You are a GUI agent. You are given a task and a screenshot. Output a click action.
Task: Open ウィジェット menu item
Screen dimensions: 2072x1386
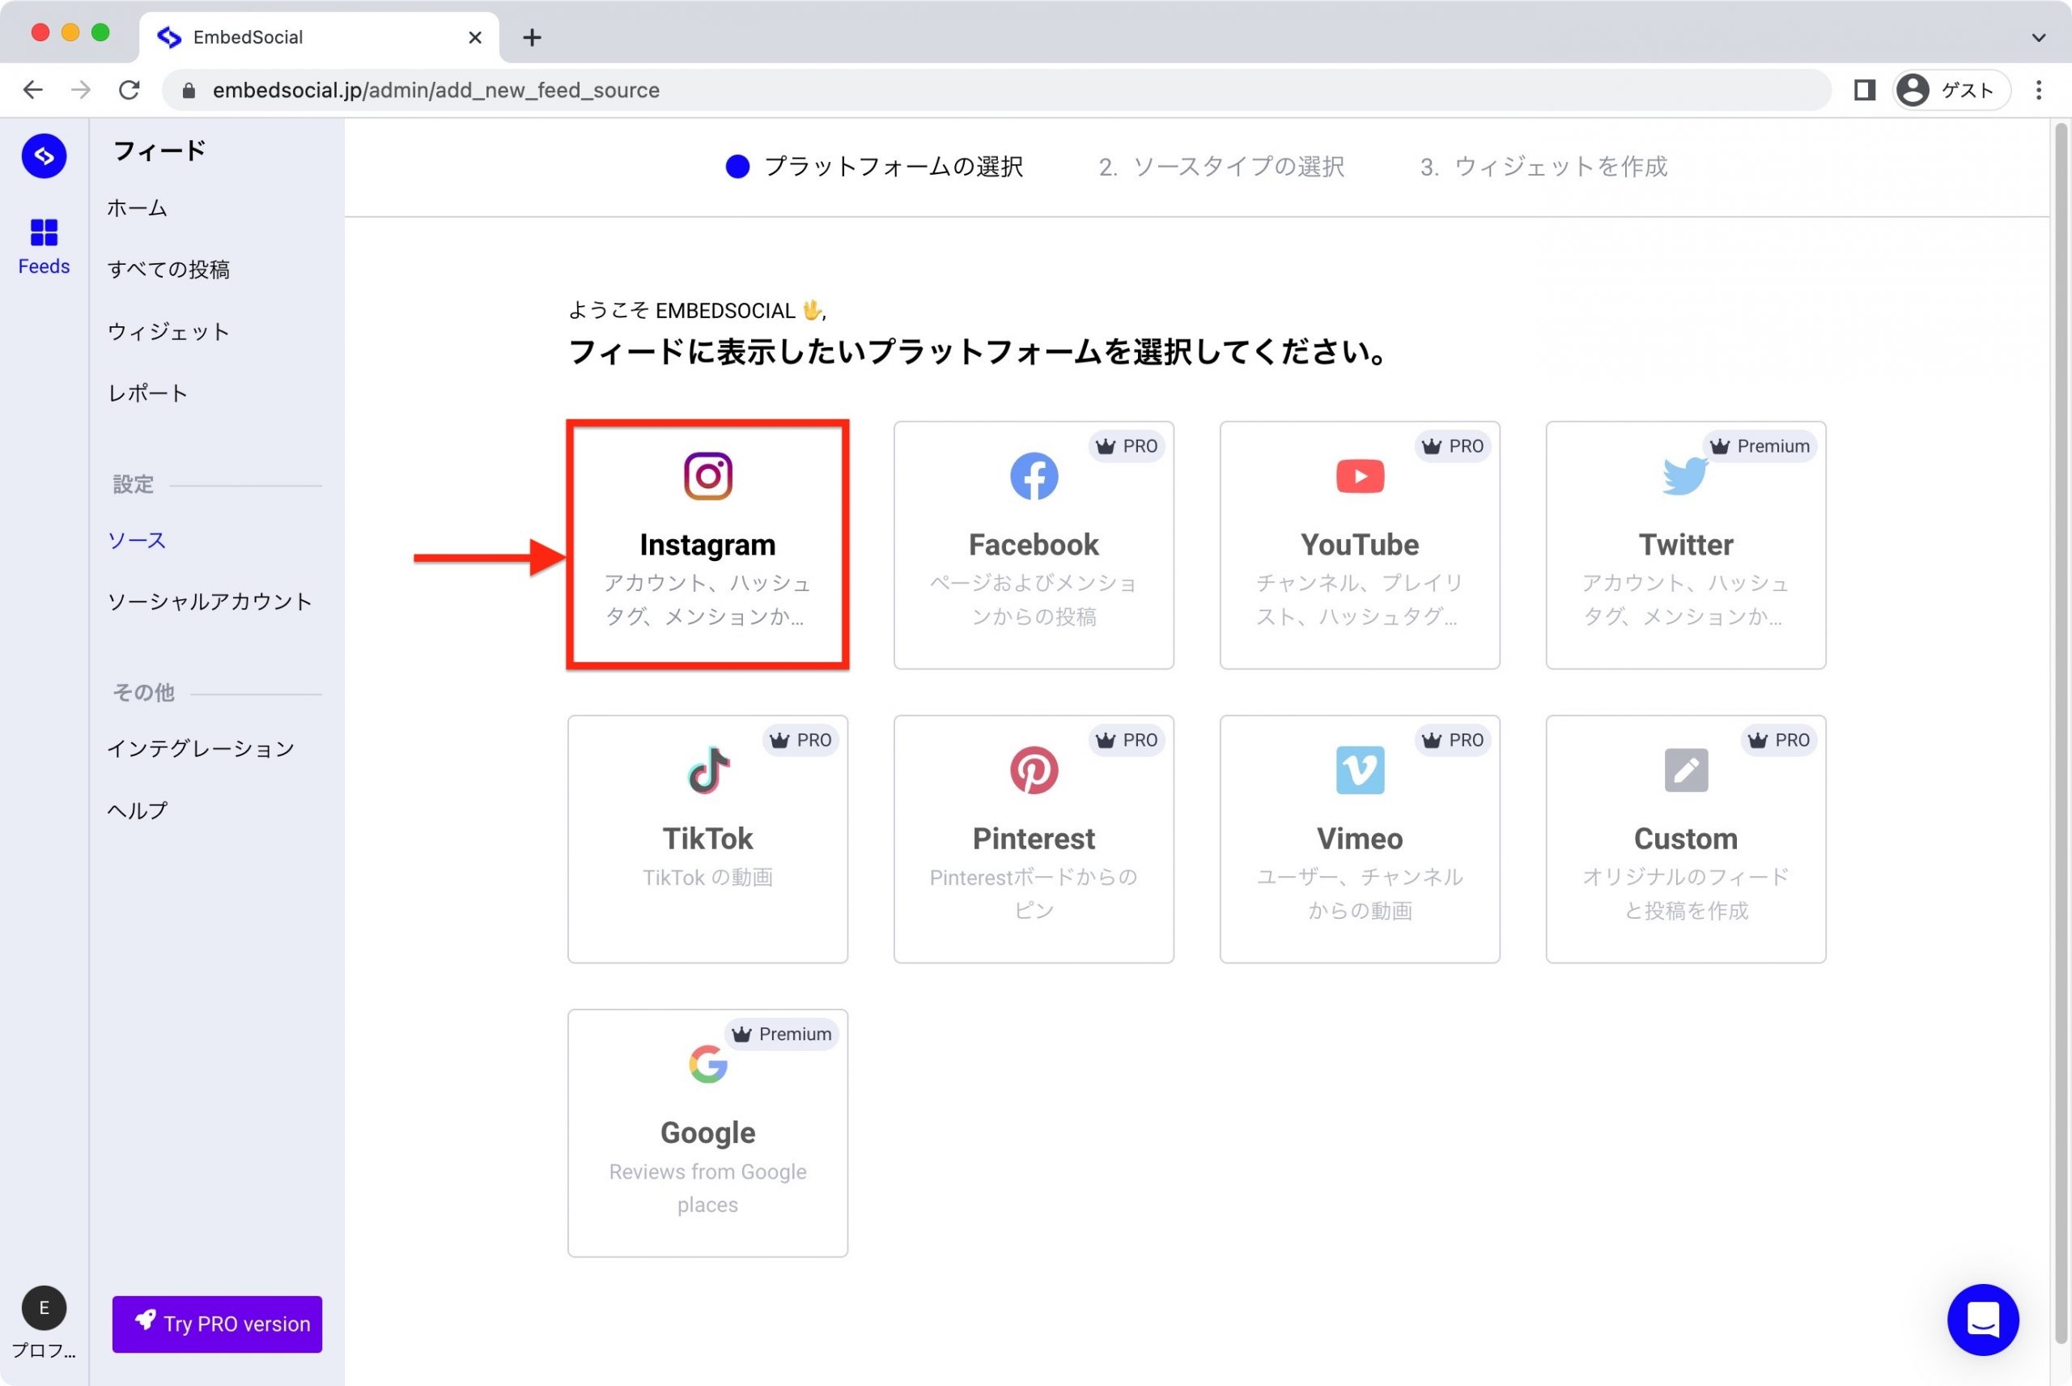pos(169,331)
